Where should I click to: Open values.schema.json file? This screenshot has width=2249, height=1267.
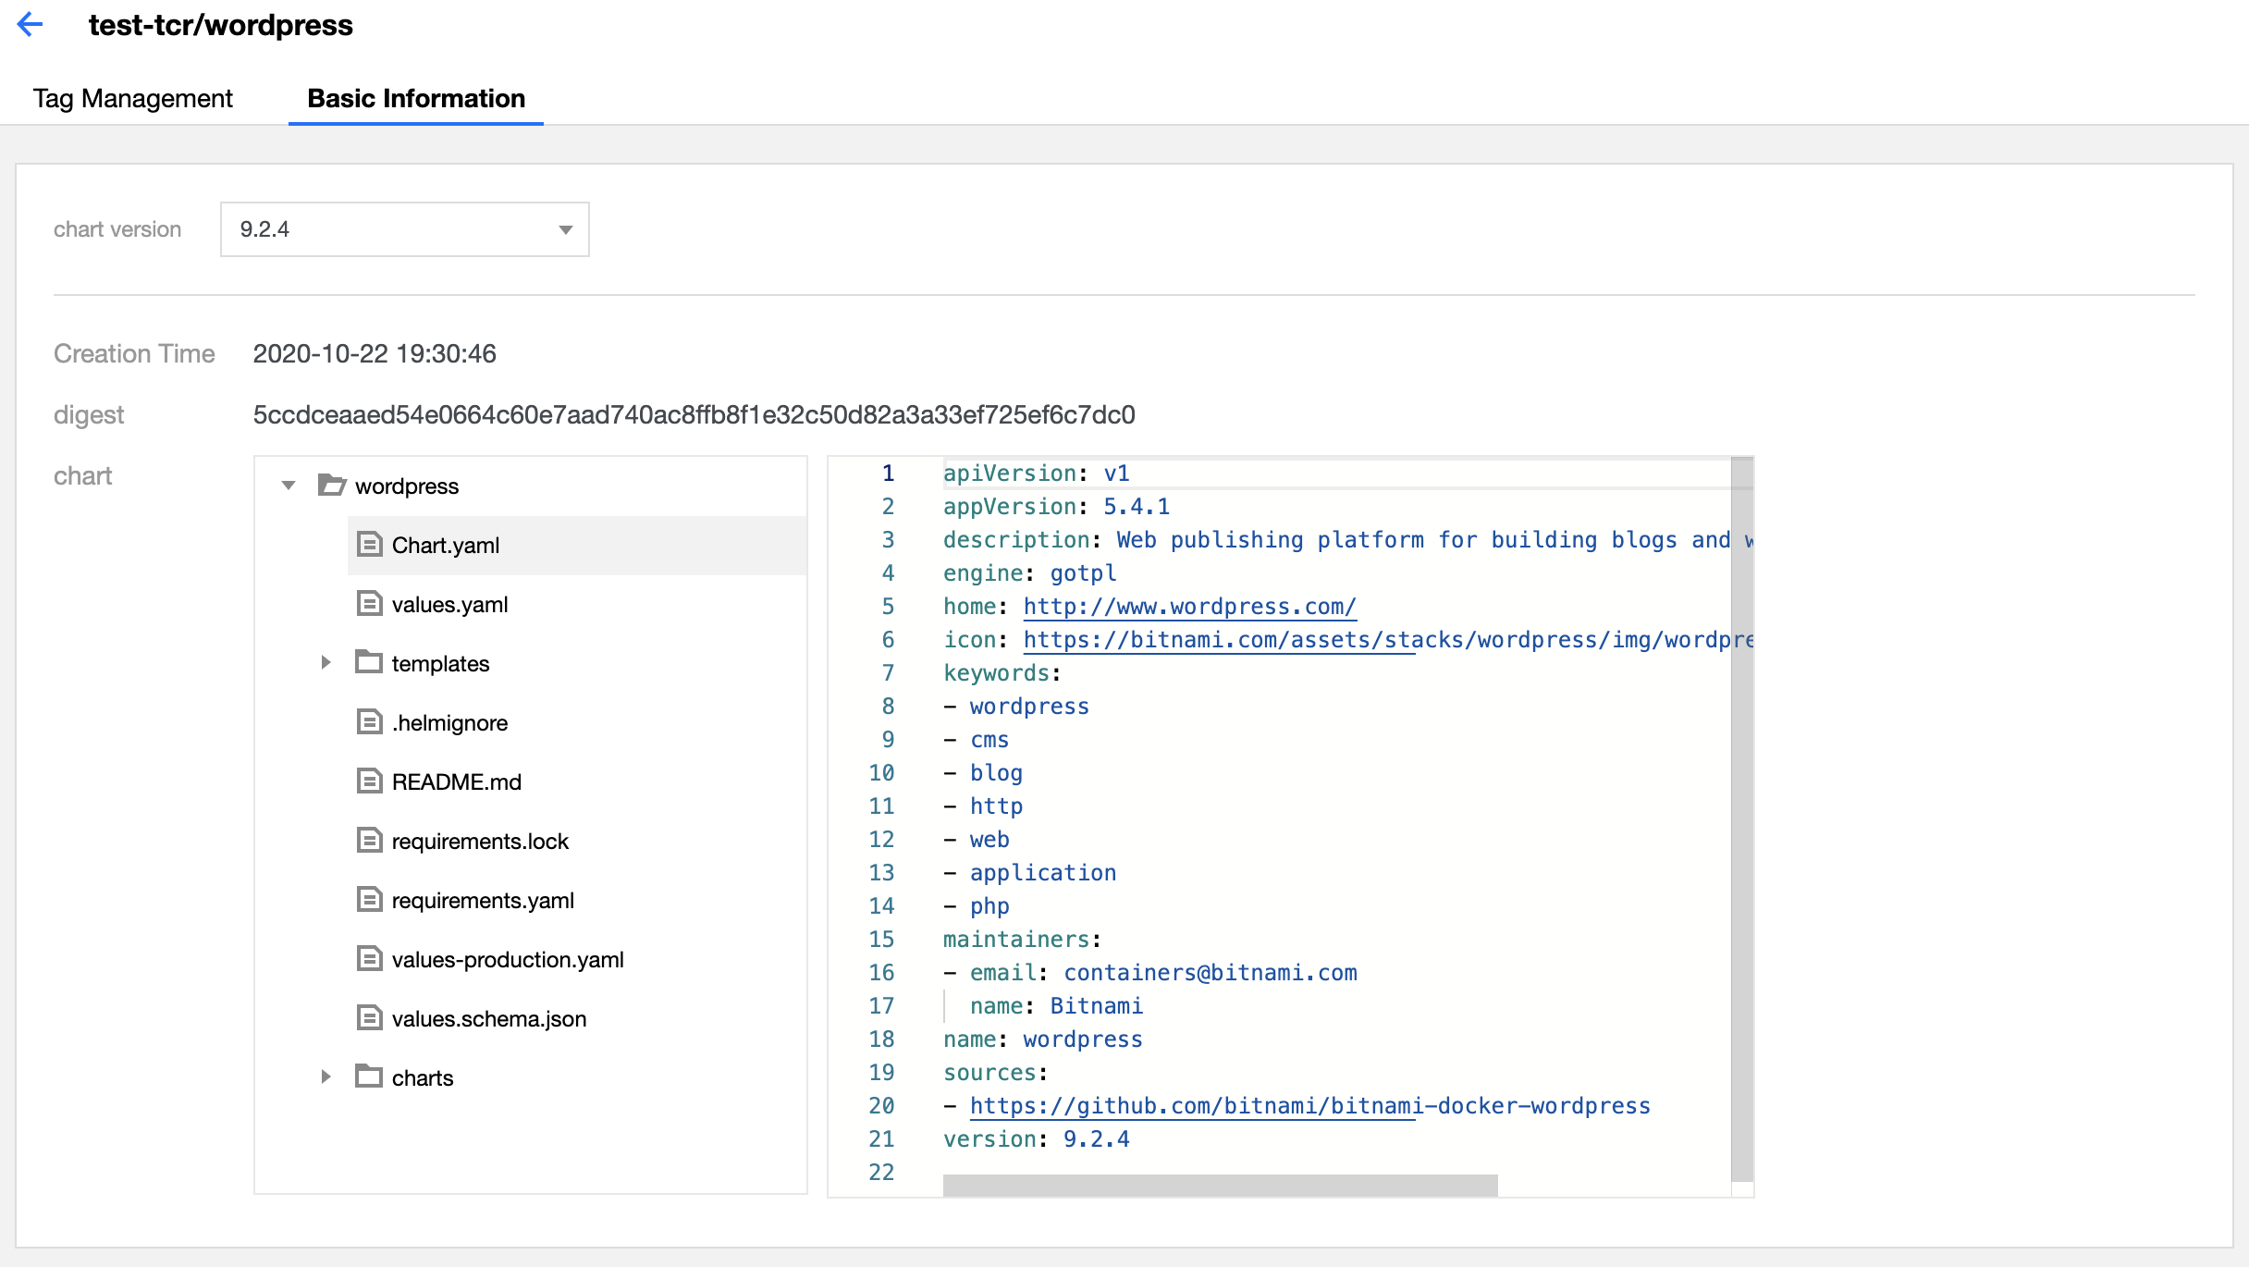[489, 1019]
